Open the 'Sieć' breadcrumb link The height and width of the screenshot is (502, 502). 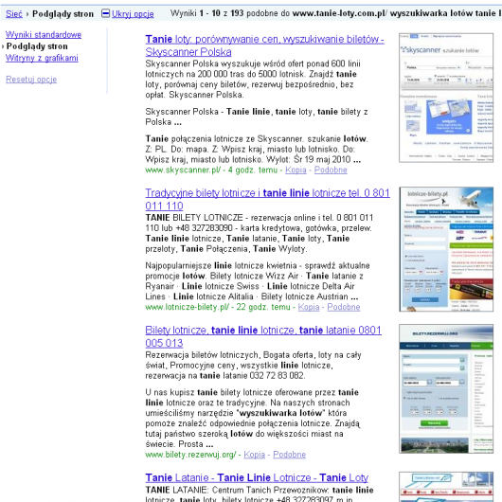click(x=14, y=14)
